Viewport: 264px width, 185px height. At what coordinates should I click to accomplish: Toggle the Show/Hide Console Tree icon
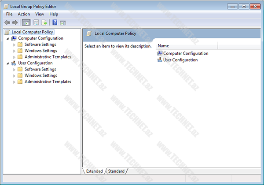tap(26, 22)
